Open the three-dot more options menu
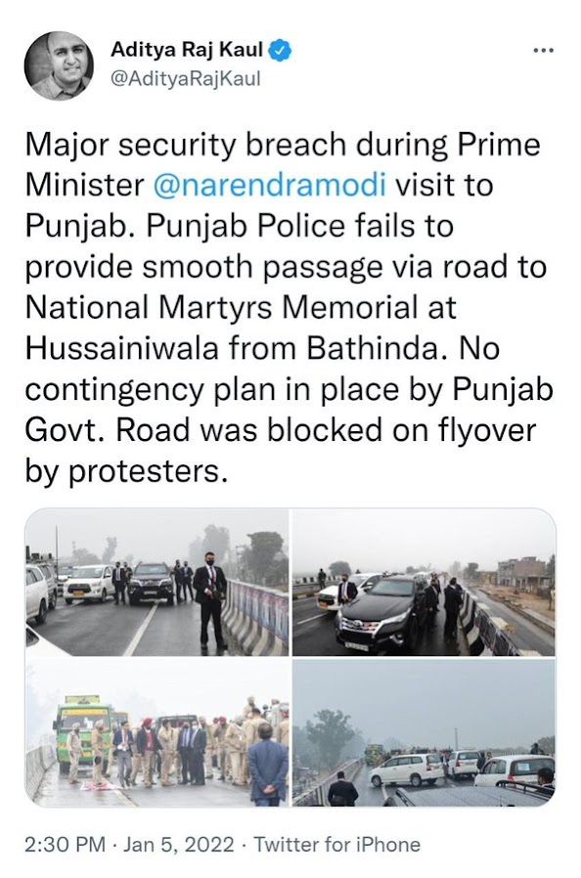This screenshot has width=581, height=878. click(x=543, y=51)
